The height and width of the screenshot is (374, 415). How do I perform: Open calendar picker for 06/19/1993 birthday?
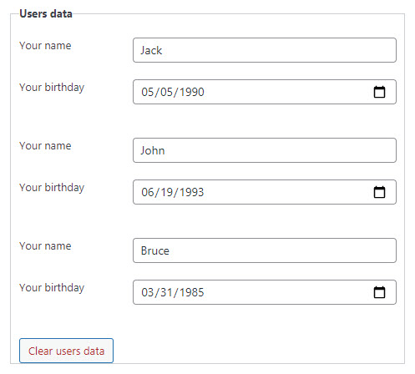tap(379, 192)
